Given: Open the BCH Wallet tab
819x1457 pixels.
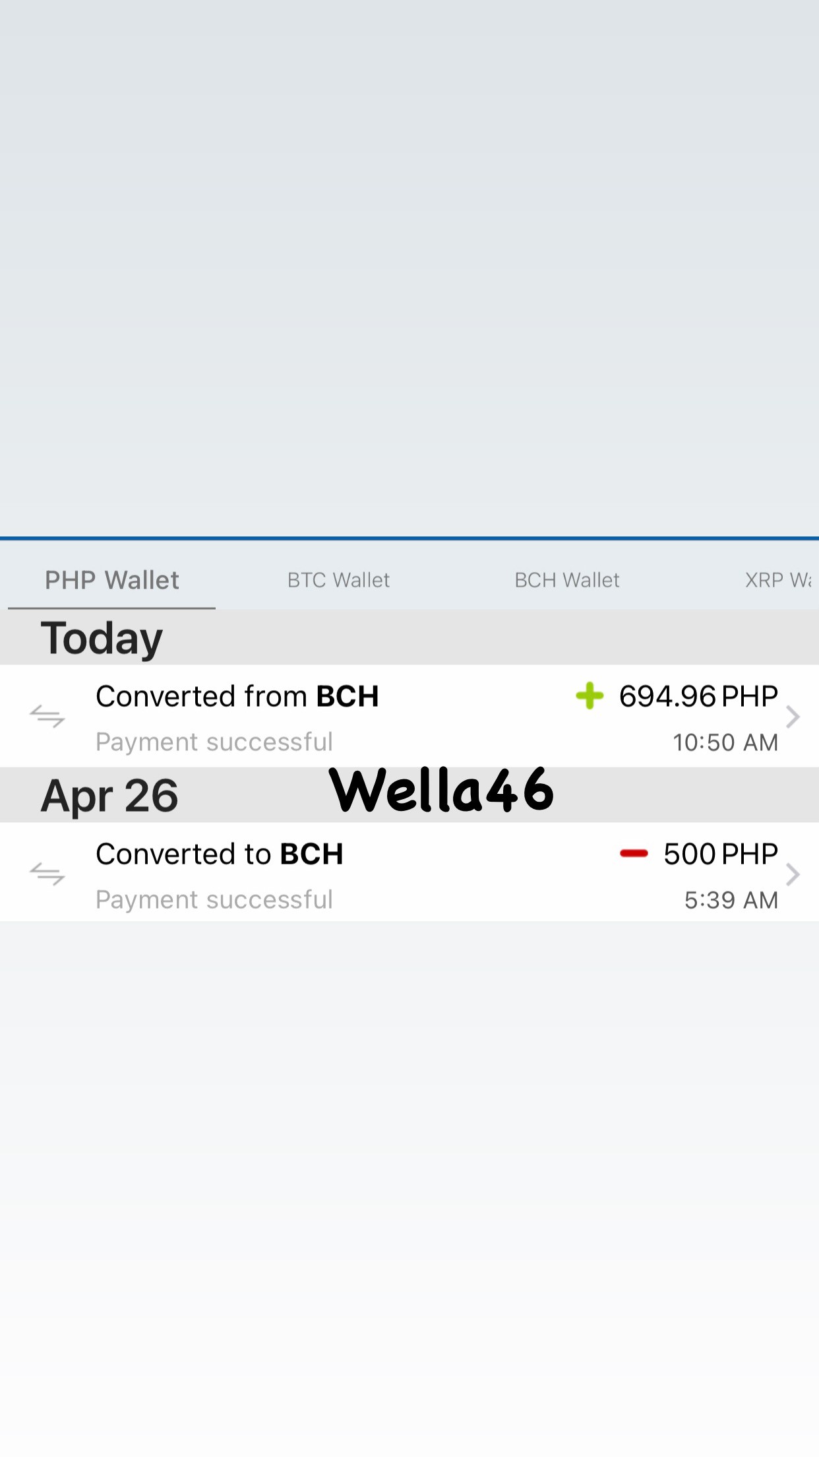Looking at the screenshot, I should click(567, 580).
